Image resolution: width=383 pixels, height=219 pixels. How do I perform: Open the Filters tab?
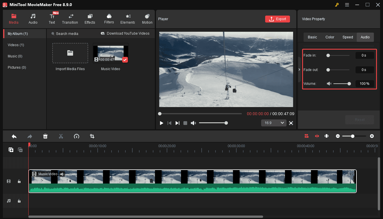[x=109, y=19]
